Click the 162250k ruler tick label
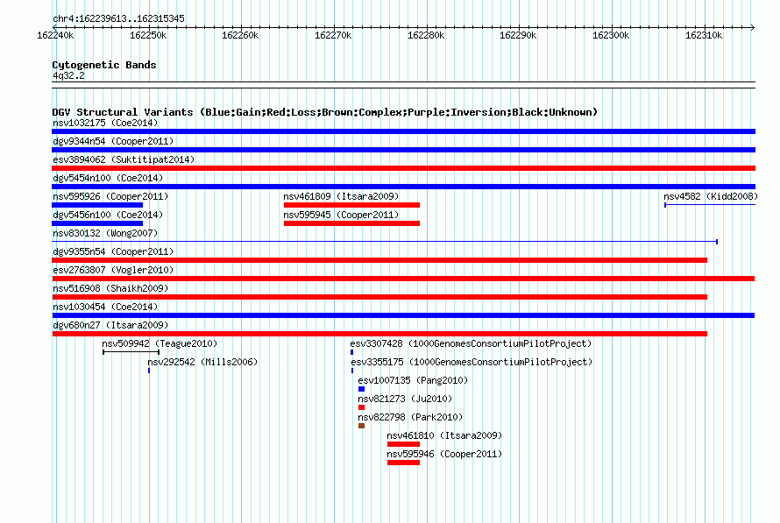Image resolution: width=780 pixels, height=523 pixels. [148, 35]
